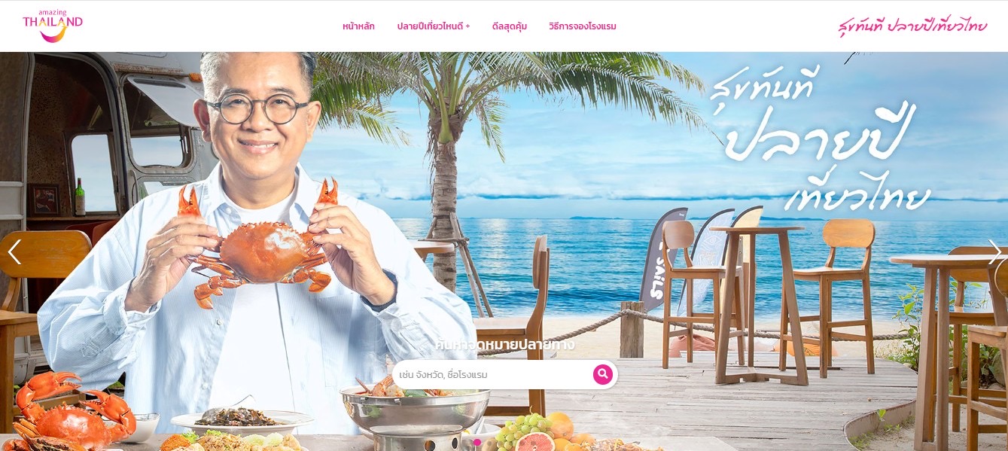Open the ดีลสุดคุ้ม menu item
Viewport: 1008px width, 451px height.
(x=510, y=26)
